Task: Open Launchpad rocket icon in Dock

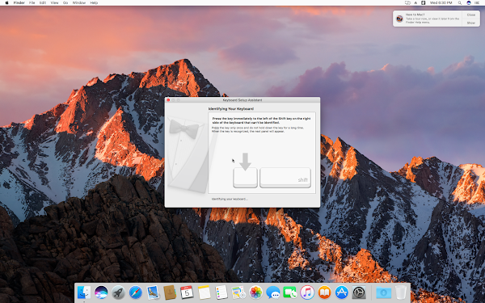Action: 118,292
